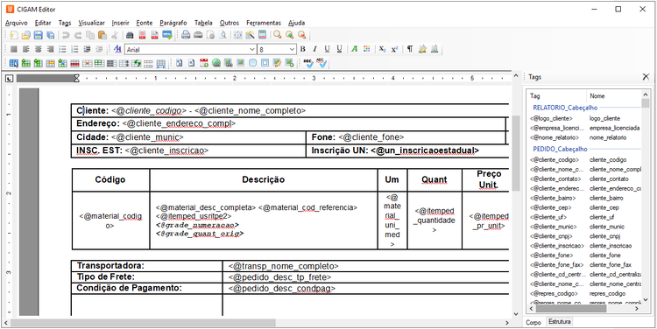The image size is (657, 329).
Task: Open the Inserir menu
Action: 121,23
